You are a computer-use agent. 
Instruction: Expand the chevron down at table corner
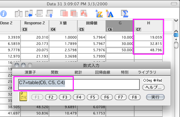[x=176, y=21]
